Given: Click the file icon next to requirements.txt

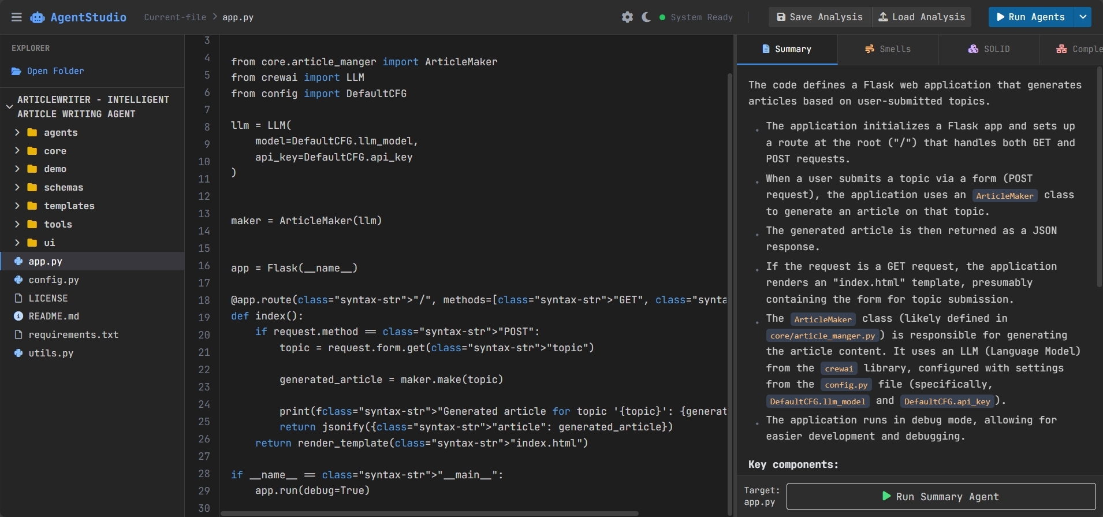Looking at the screenshot, I should click(18, 334).
